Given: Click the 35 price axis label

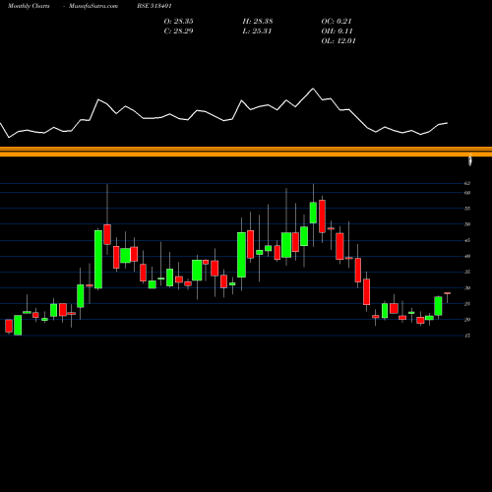Looking at the screenshot, I should [x=467, y=272].
